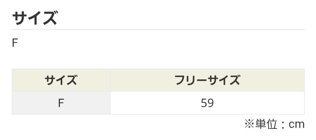Click the "サイズ" table header cell

pos(61,80)
